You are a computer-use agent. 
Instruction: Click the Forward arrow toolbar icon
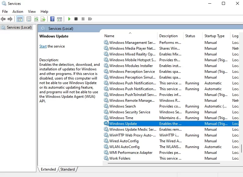coord(10,19)
